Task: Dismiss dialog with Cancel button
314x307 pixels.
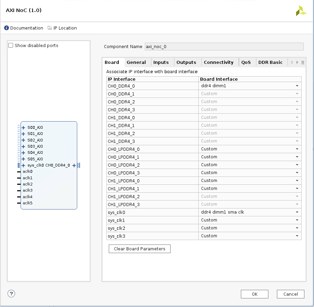Action: click(x=291, y=294)
